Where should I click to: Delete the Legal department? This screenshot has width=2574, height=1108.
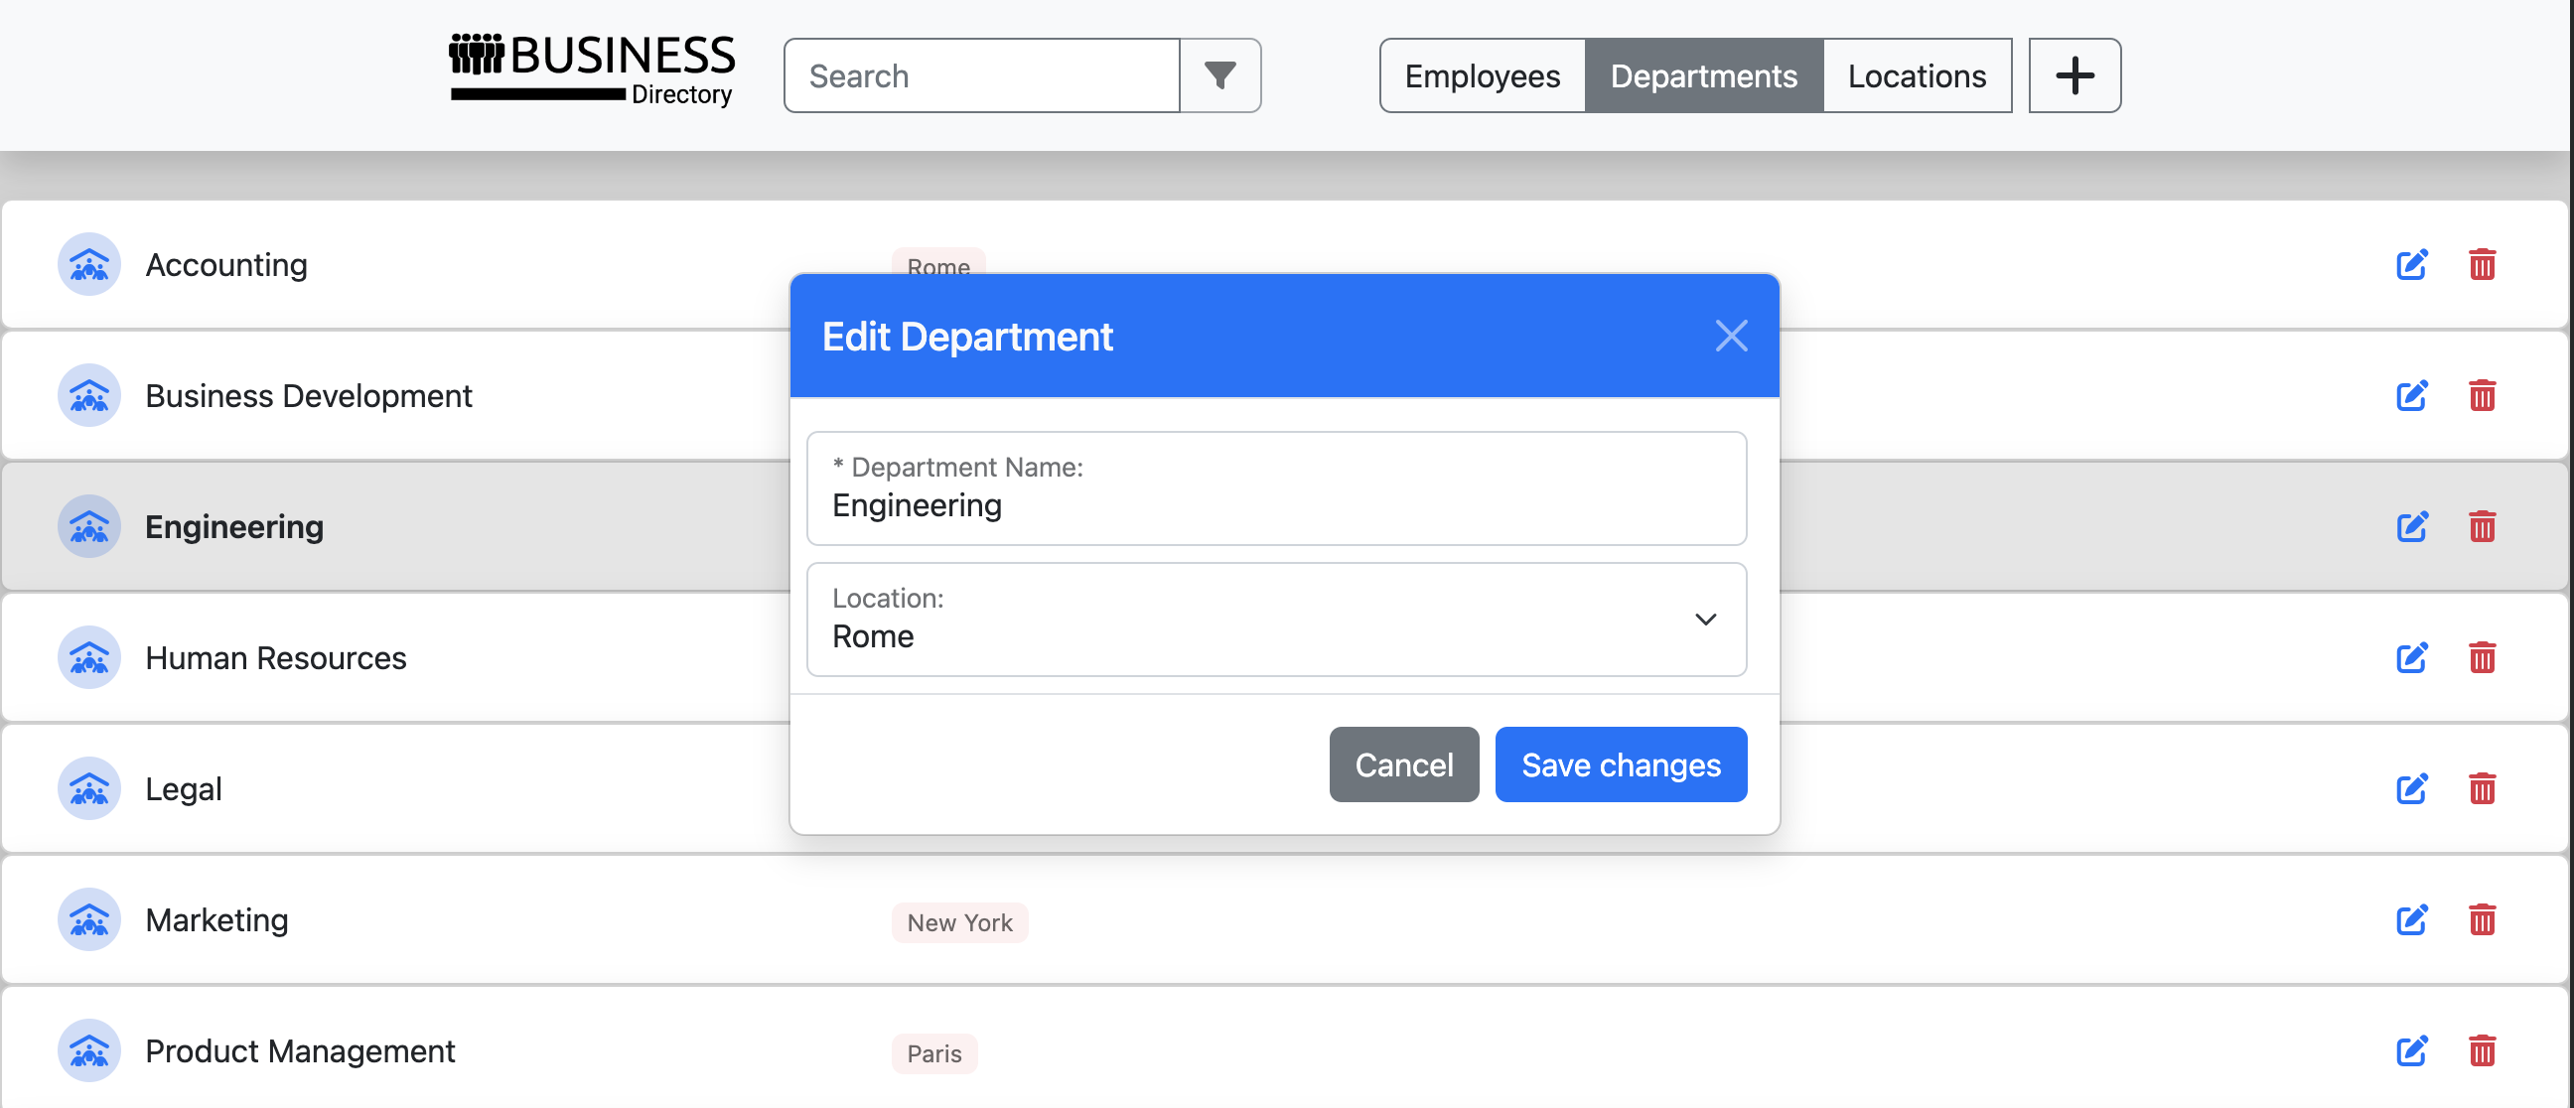(x=2481, y=788)
